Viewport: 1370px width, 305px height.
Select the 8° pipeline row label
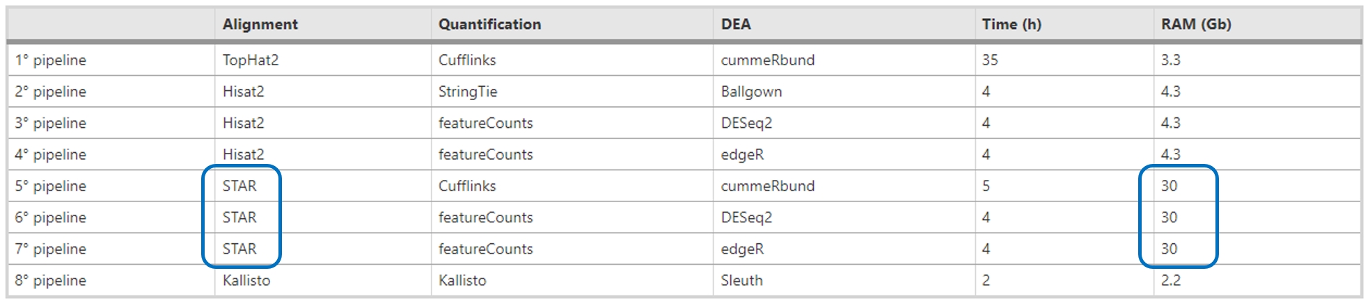51,281
